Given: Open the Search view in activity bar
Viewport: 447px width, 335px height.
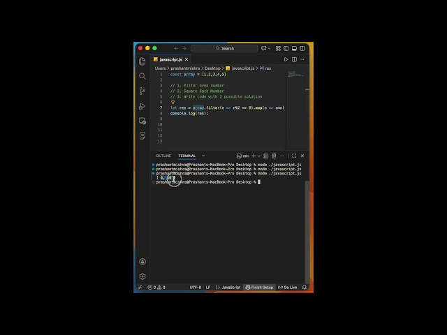Looking at the screenshot, I should [x=142, y=76].
